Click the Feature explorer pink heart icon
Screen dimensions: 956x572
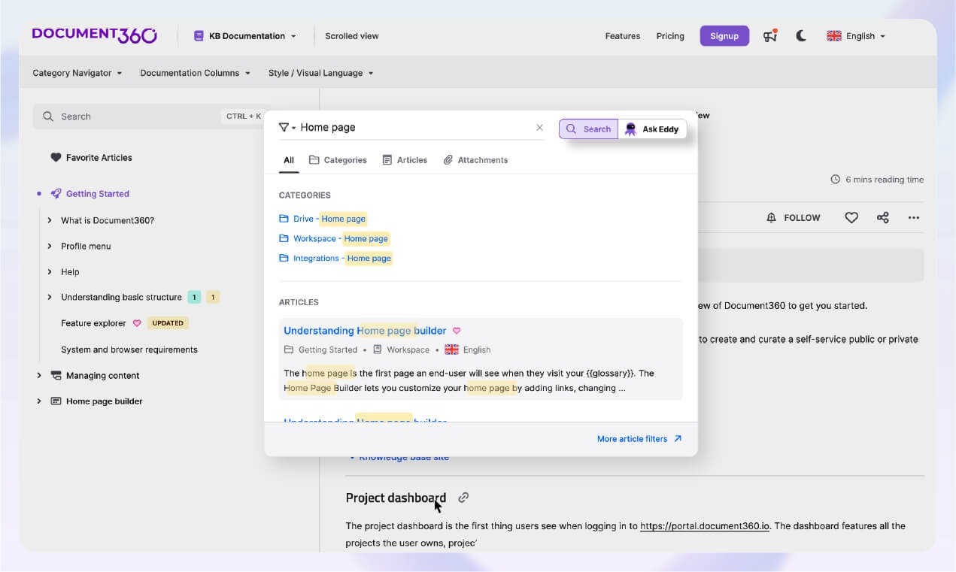click(137, 323)
